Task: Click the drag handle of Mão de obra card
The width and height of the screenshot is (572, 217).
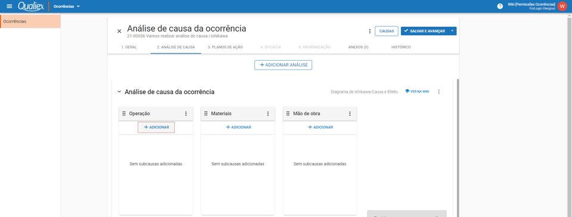Action: (x=288, y=114)
